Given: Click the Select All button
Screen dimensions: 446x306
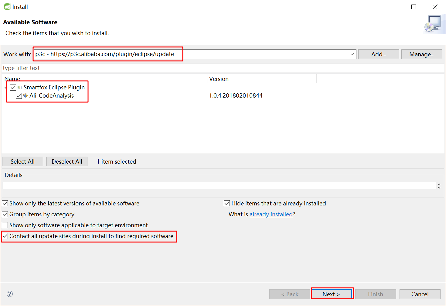Looking at the screenshot, I should coord(22,161).
